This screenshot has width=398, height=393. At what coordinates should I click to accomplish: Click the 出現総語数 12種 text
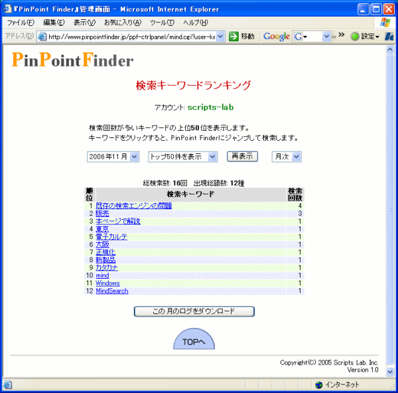(x=219, y=183)
